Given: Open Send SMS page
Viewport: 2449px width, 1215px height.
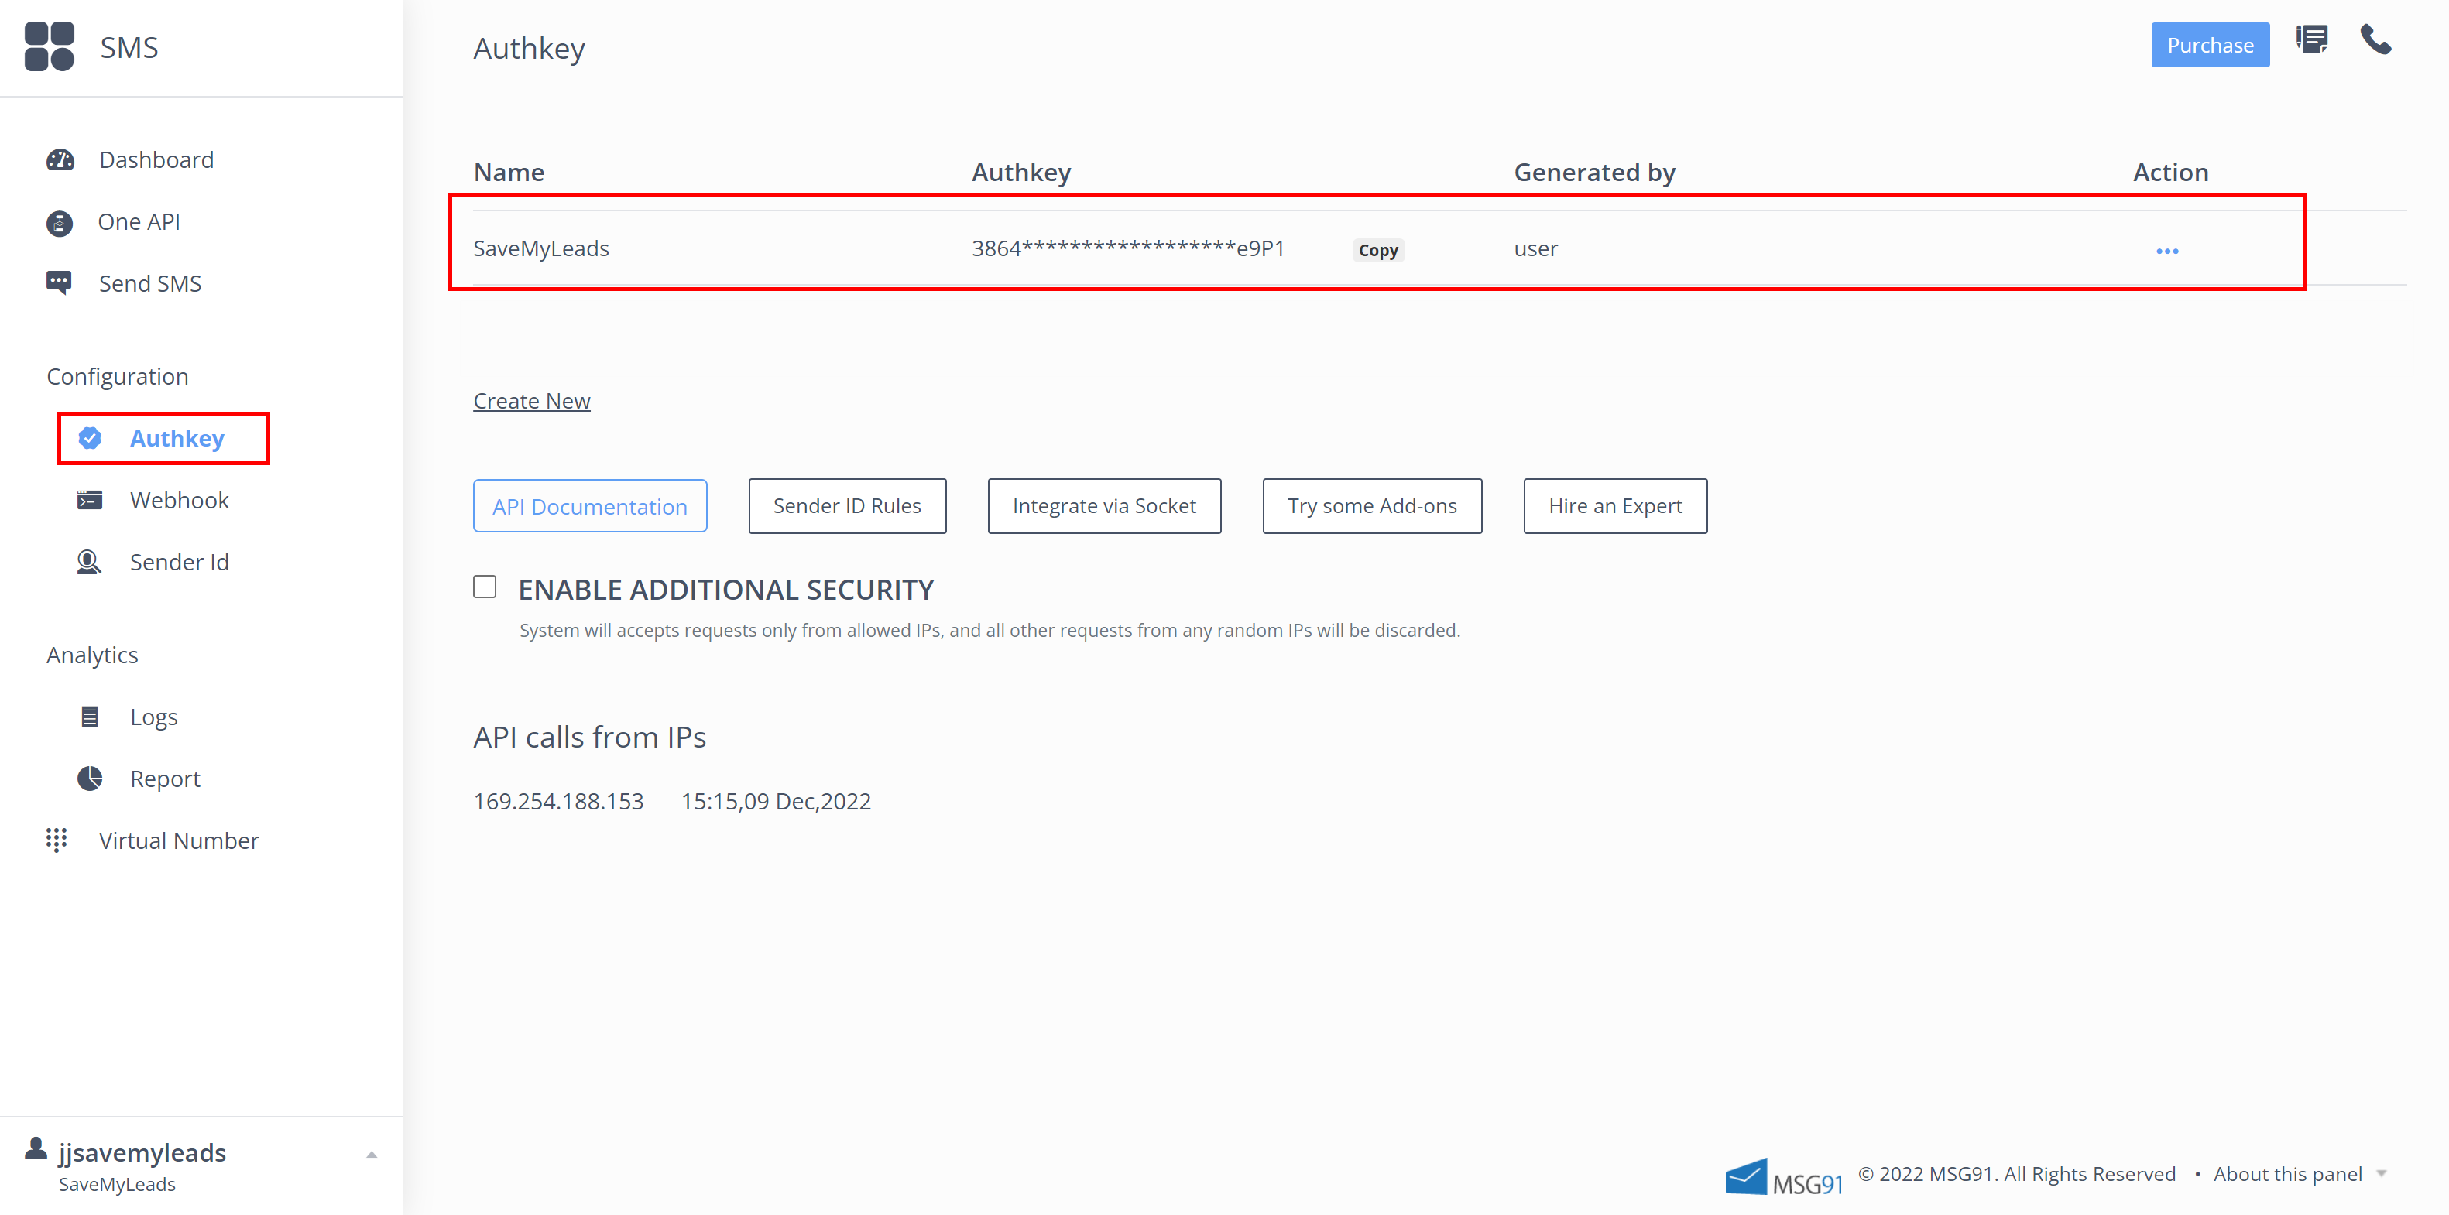Looking at the screenshot, I should 150,283.
